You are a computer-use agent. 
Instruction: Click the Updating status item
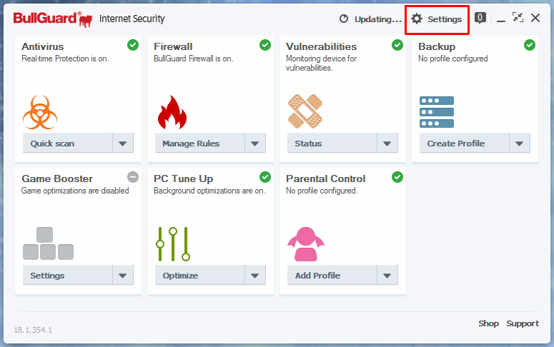pos(370,19)
